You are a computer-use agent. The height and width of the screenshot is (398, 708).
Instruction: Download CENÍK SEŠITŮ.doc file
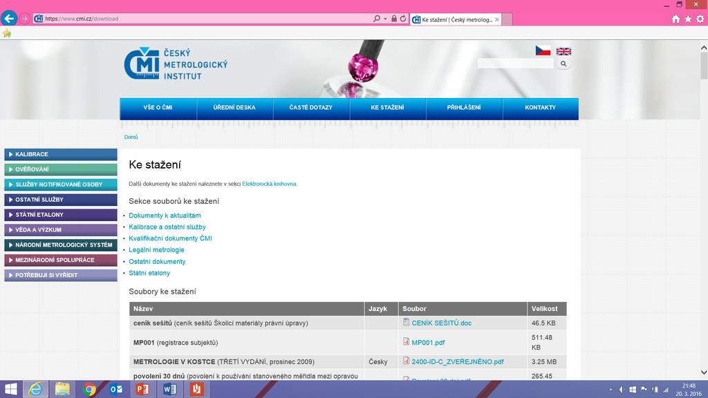click(442, 323)
